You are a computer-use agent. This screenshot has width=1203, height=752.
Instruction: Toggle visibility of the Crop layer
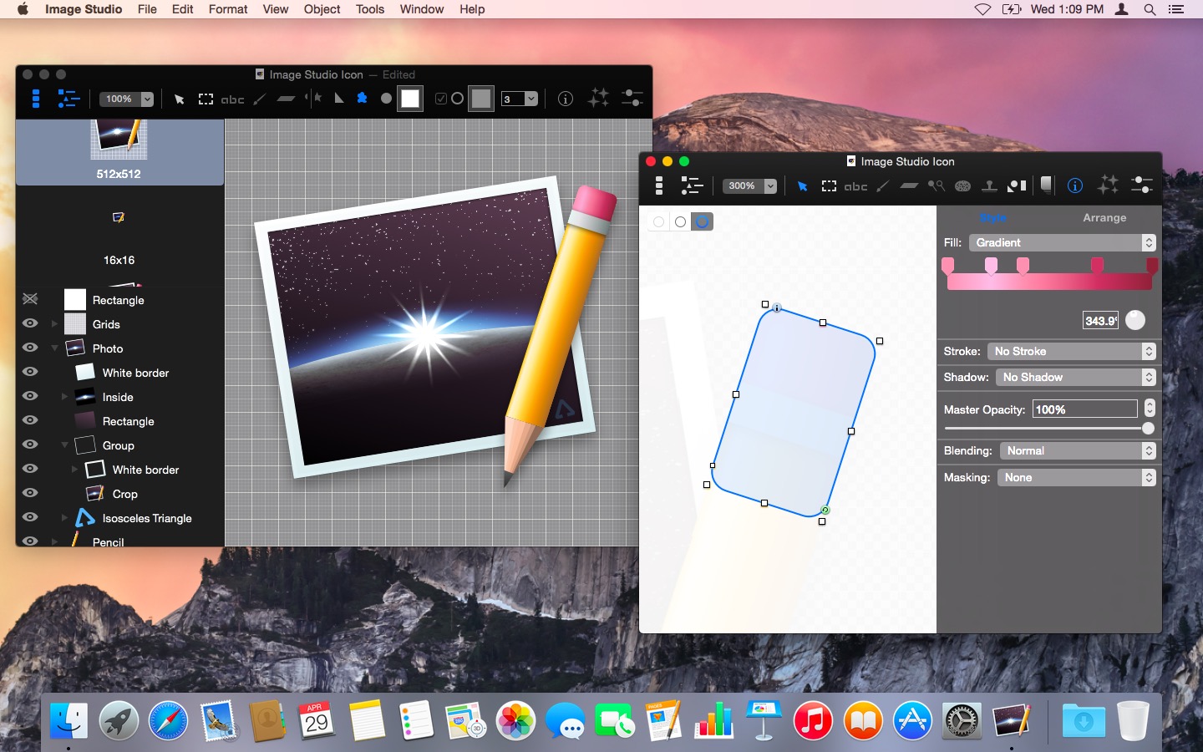click(30, 493)
